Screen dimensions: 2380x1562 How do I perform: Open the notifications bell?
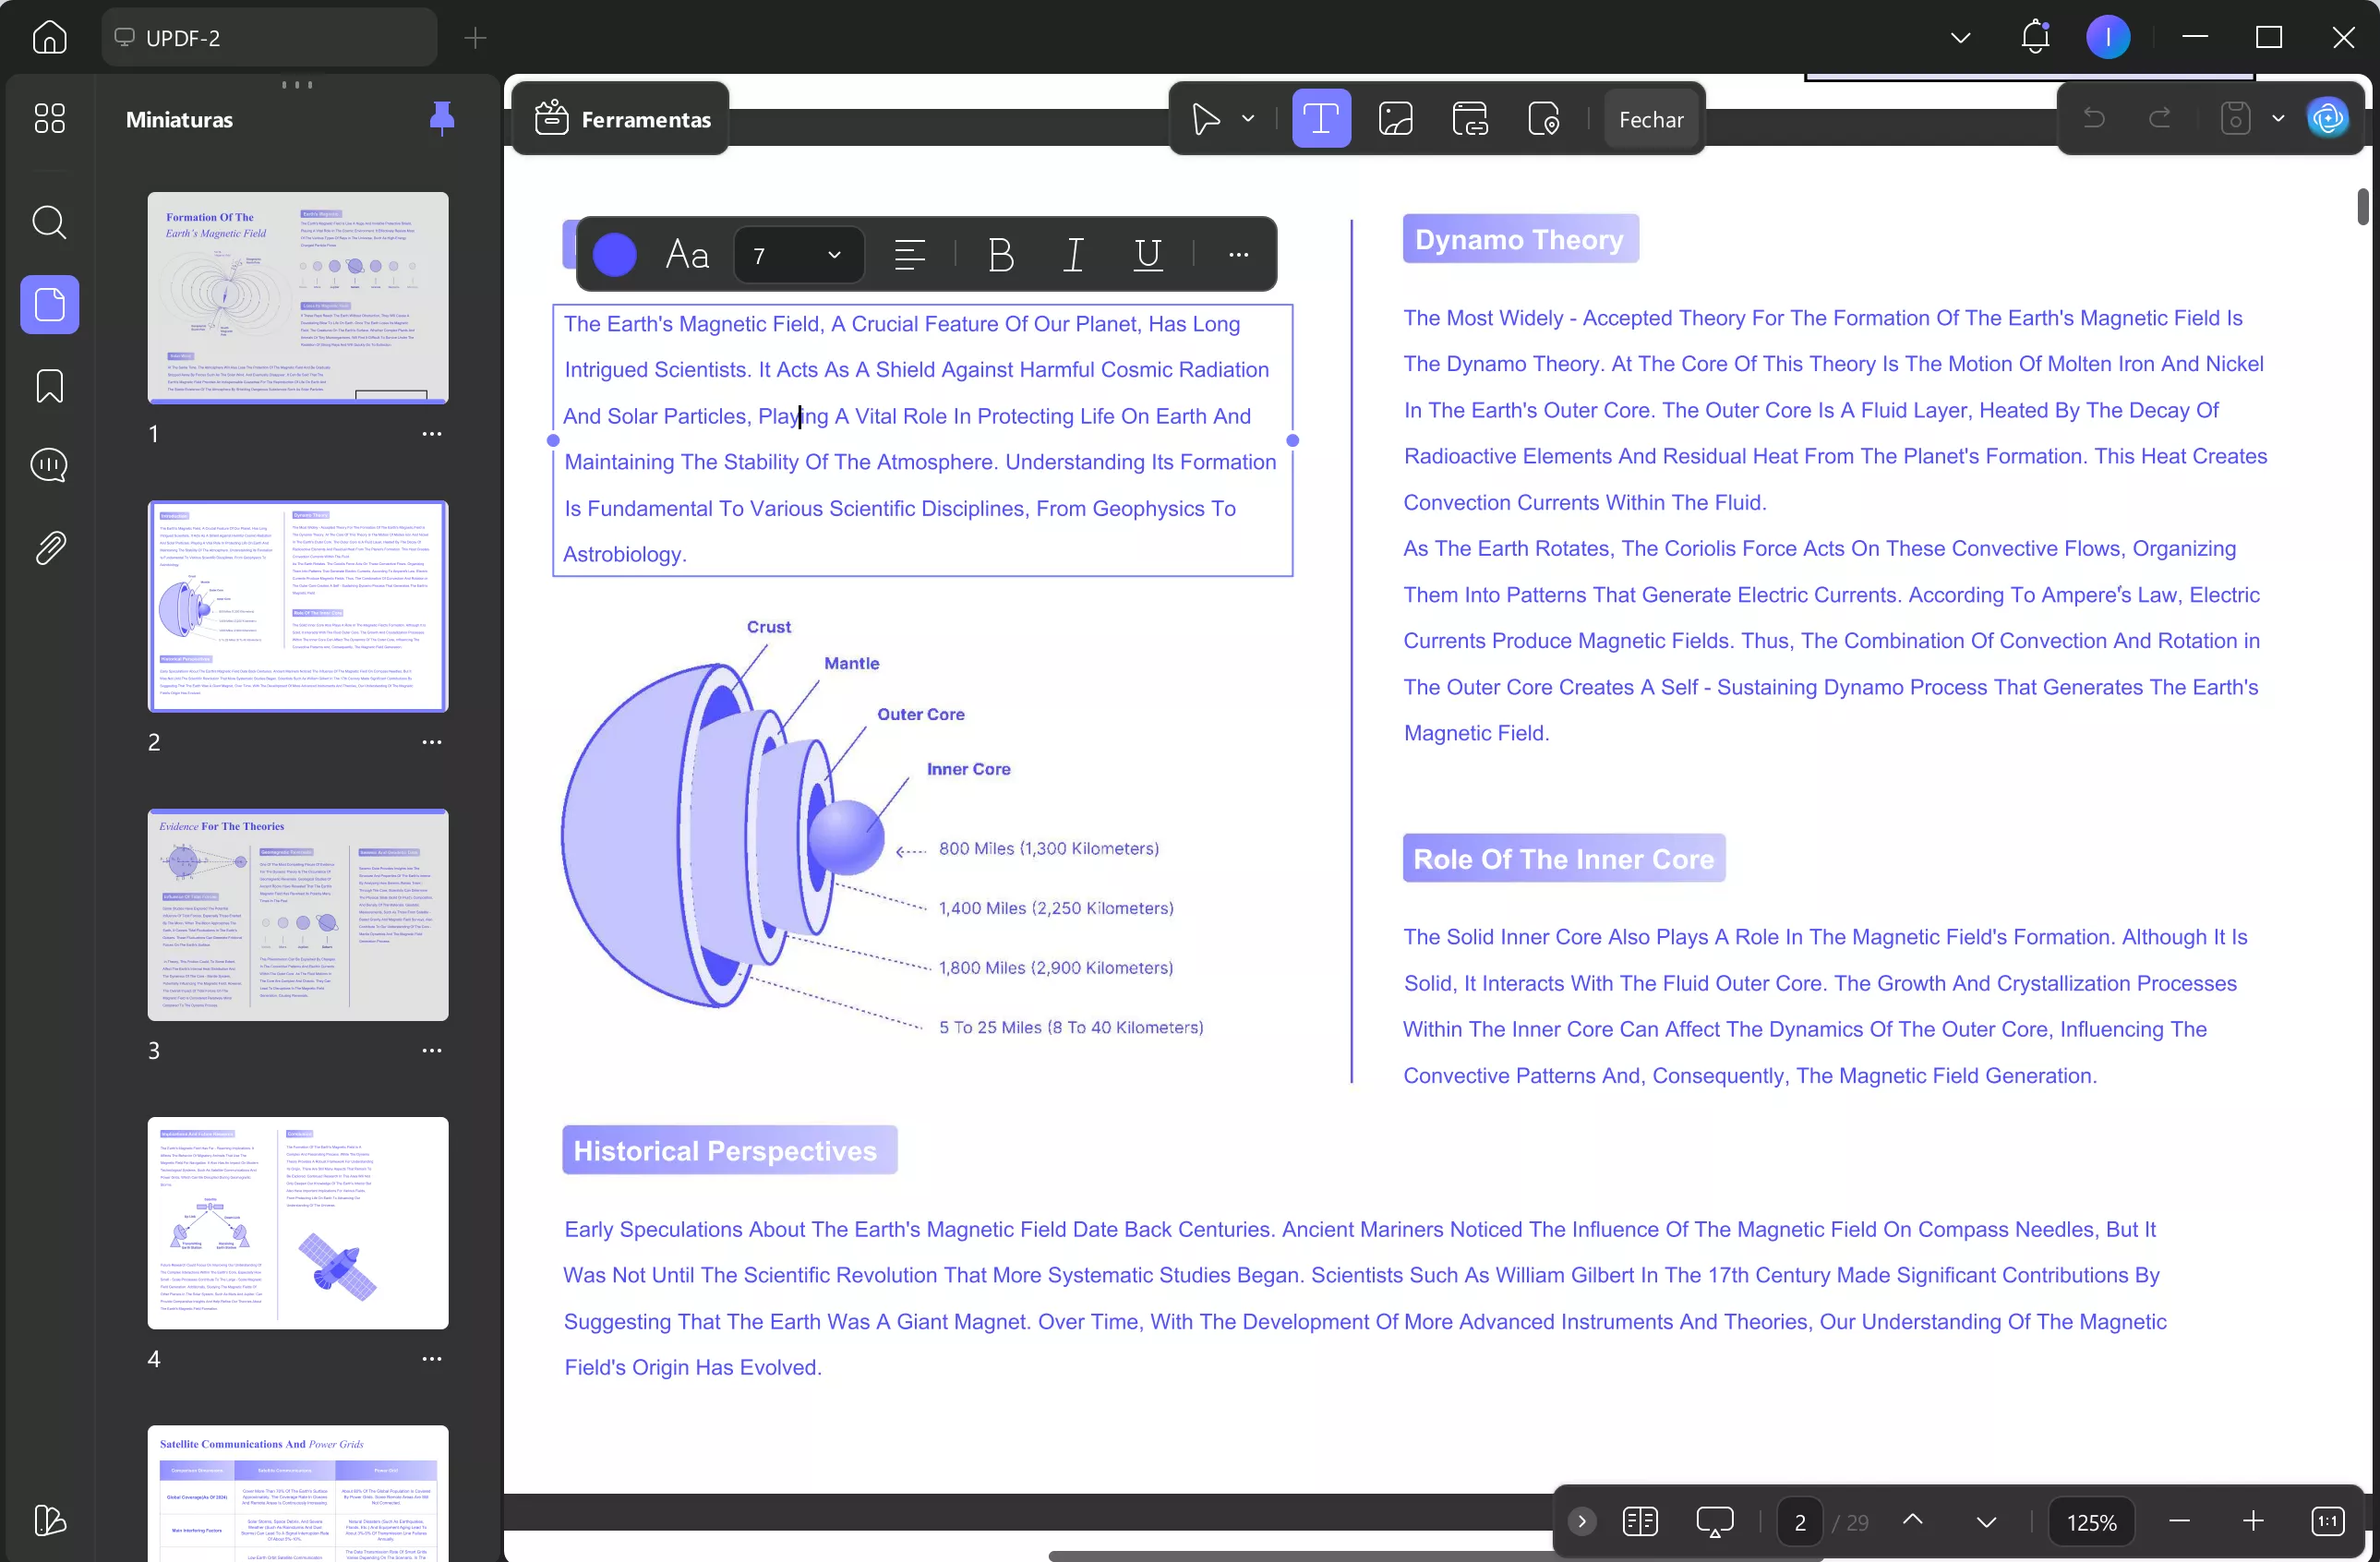(x=2034, y=38)
